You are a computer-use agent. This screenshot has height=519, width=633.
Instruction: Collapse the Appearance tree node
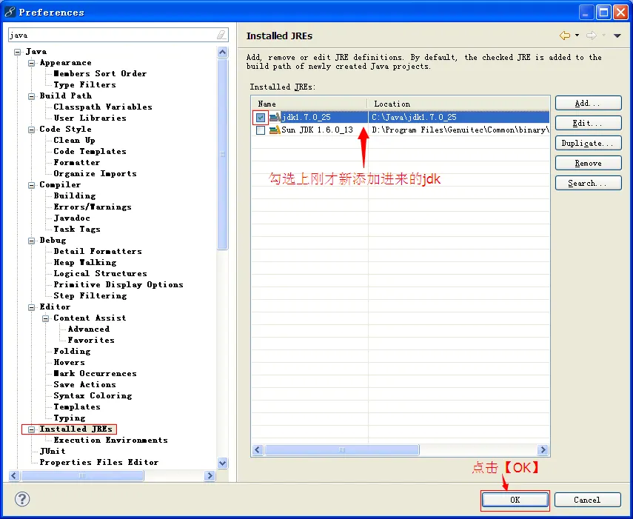pos(32,63)
